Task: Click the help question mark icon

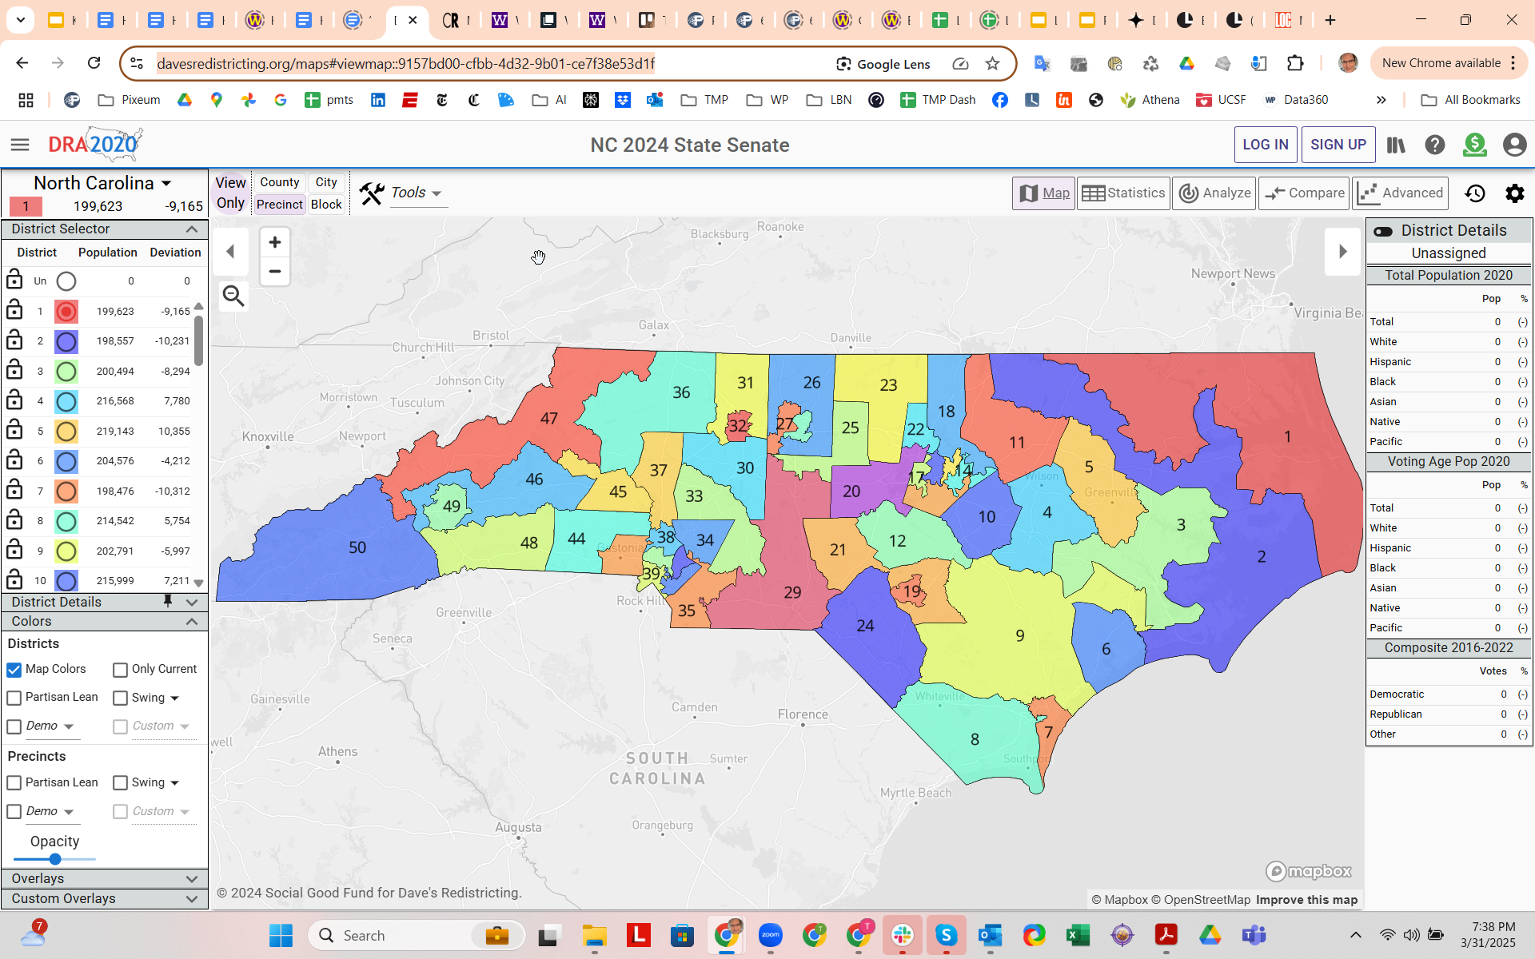Action: pyautogui.click(x=1435, y=145)
